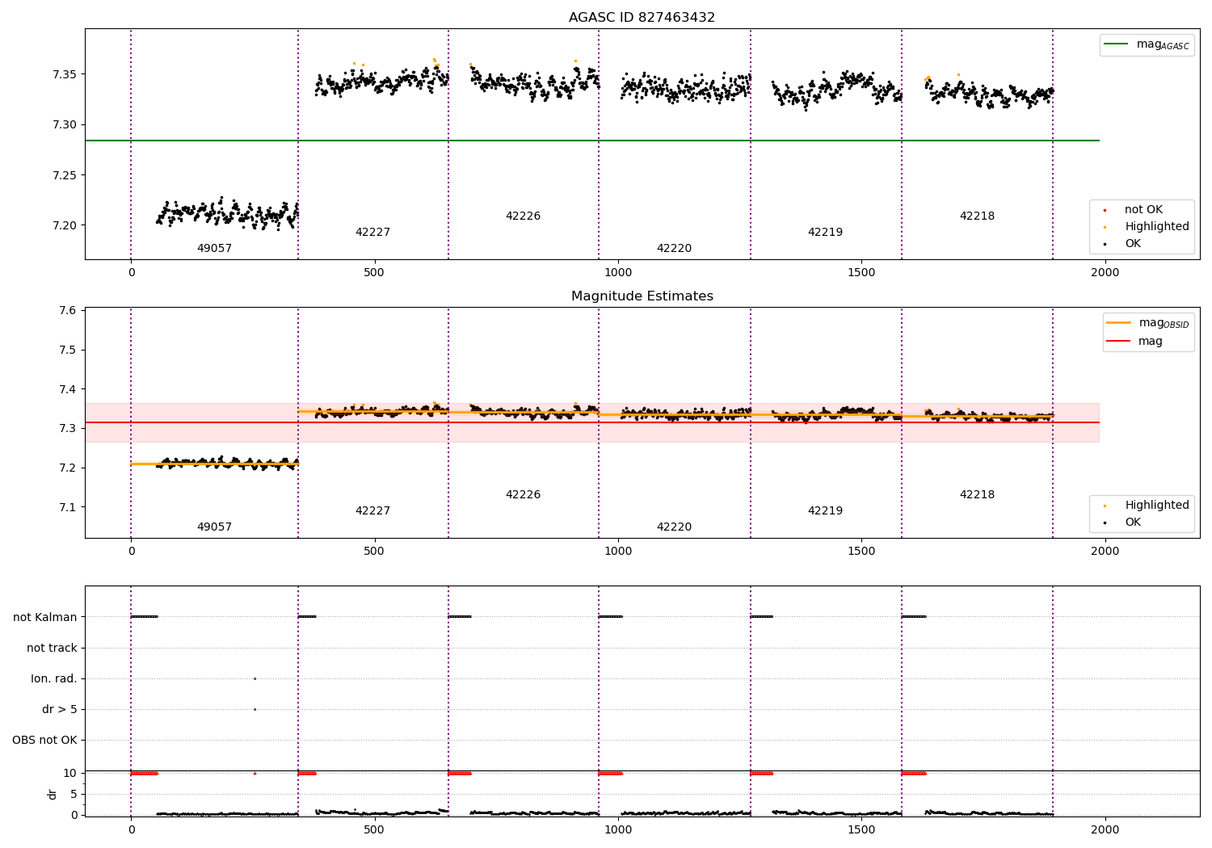Click the rotated 'dr' y-axis label
Screen dimensions: 1212x848
point(53,794)
